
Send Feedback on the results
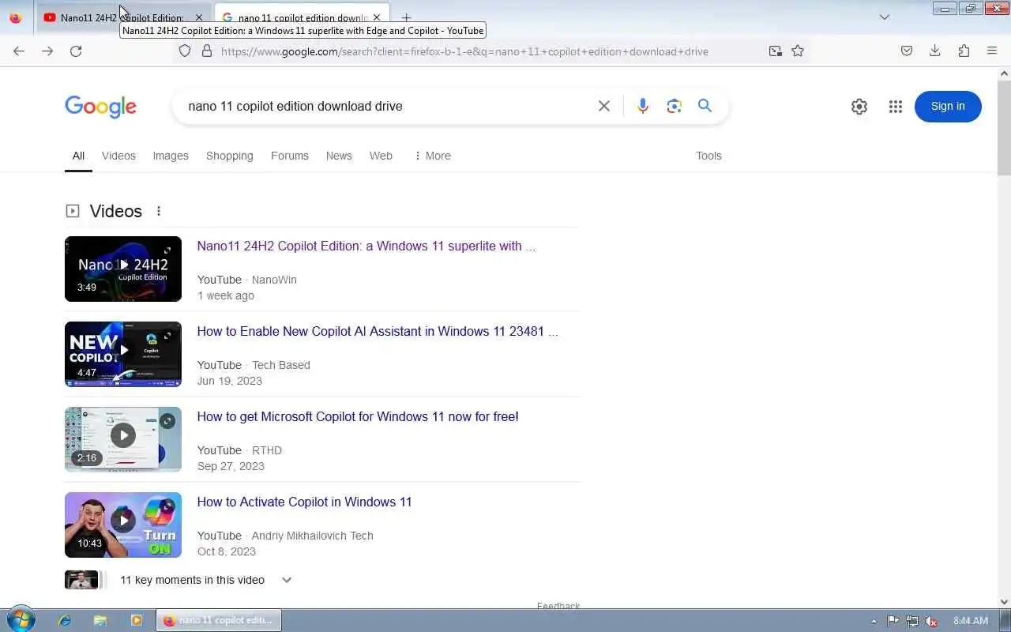tap(558, 606)
